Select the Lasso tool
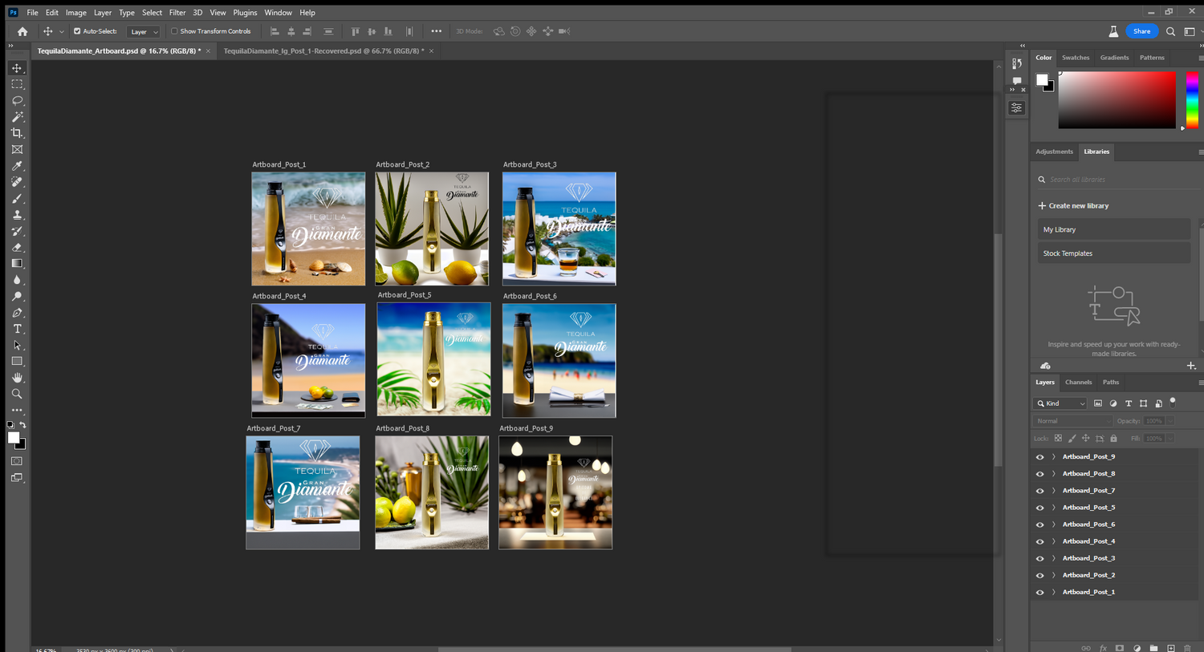Image resolution: width=1204 pixels, height=652 pixels. coord(17,100)
